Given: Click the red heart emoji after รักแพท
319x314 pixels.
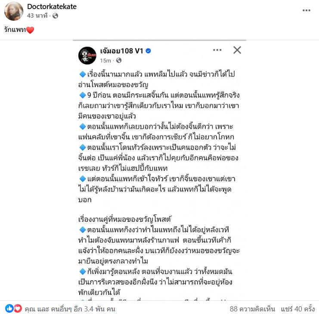Looking at the screenshot, I should point(30,30).
